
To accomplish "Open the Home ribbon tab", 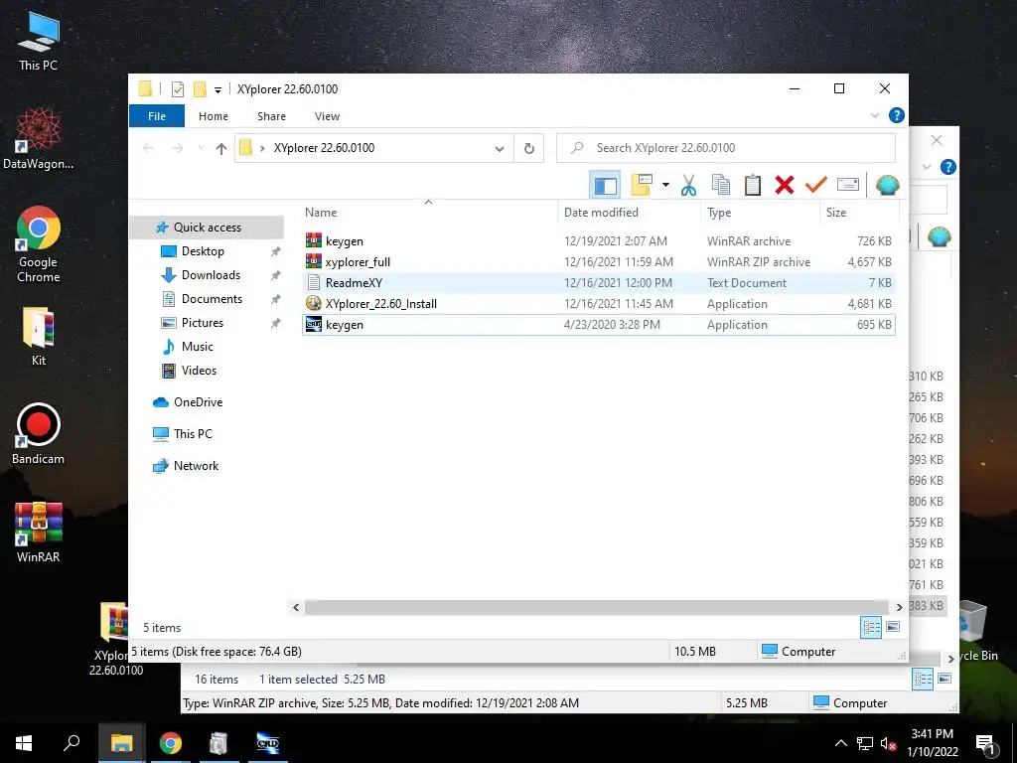I will pyautogui.click(x=214, y=116).
